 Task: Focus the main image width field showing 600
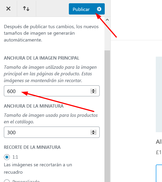(52, 91)
